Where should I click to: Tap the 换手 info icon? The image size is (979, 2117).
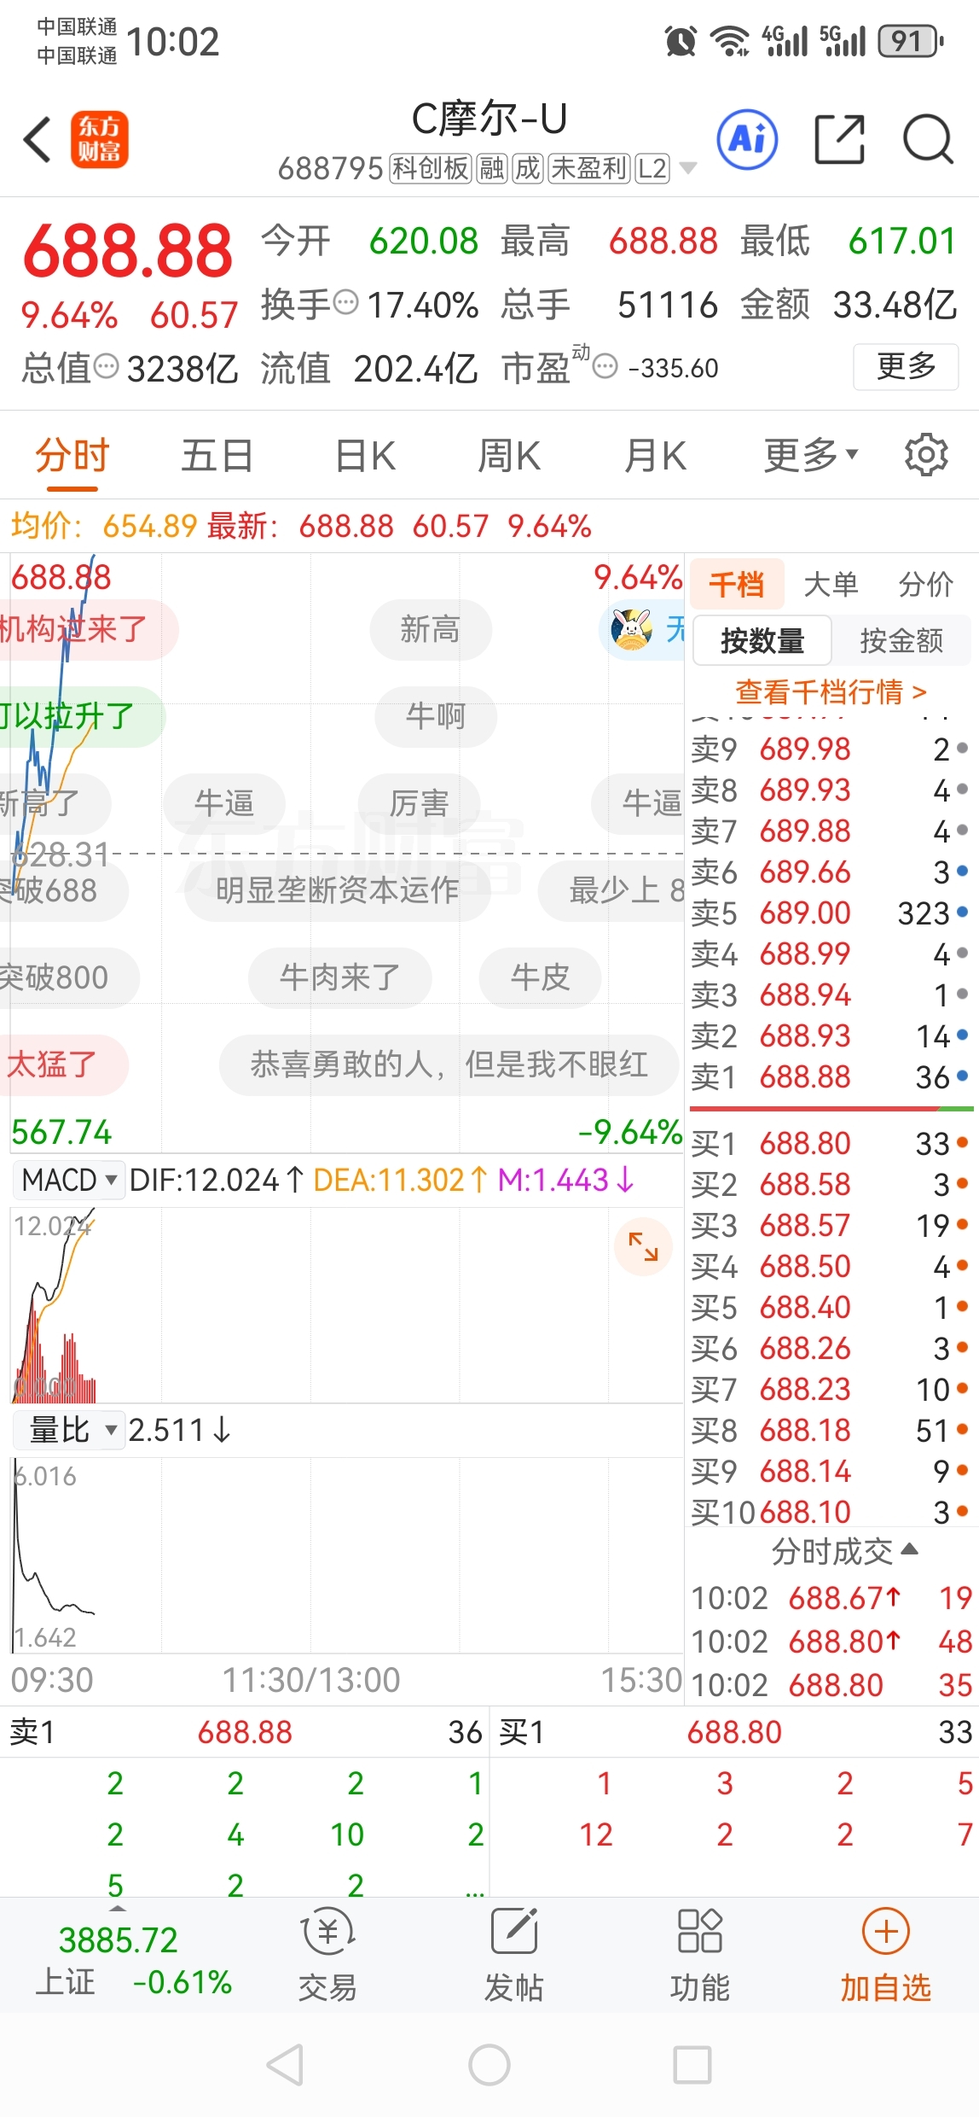point(345,303)
